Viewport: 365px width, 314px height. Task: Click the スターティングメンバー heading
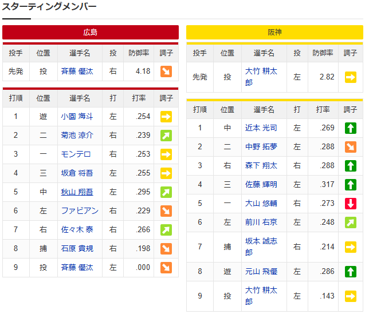(x=49, y=6)
